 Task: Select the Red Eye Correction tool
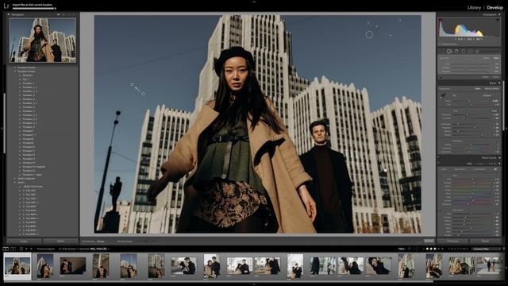pyautogui.click(x=456, y=51)
